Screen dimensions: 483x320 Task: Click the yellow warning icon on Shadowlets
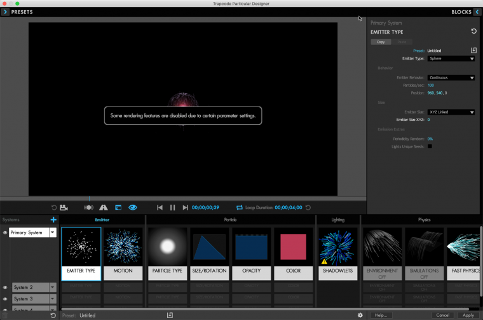(x=324, y=262)
